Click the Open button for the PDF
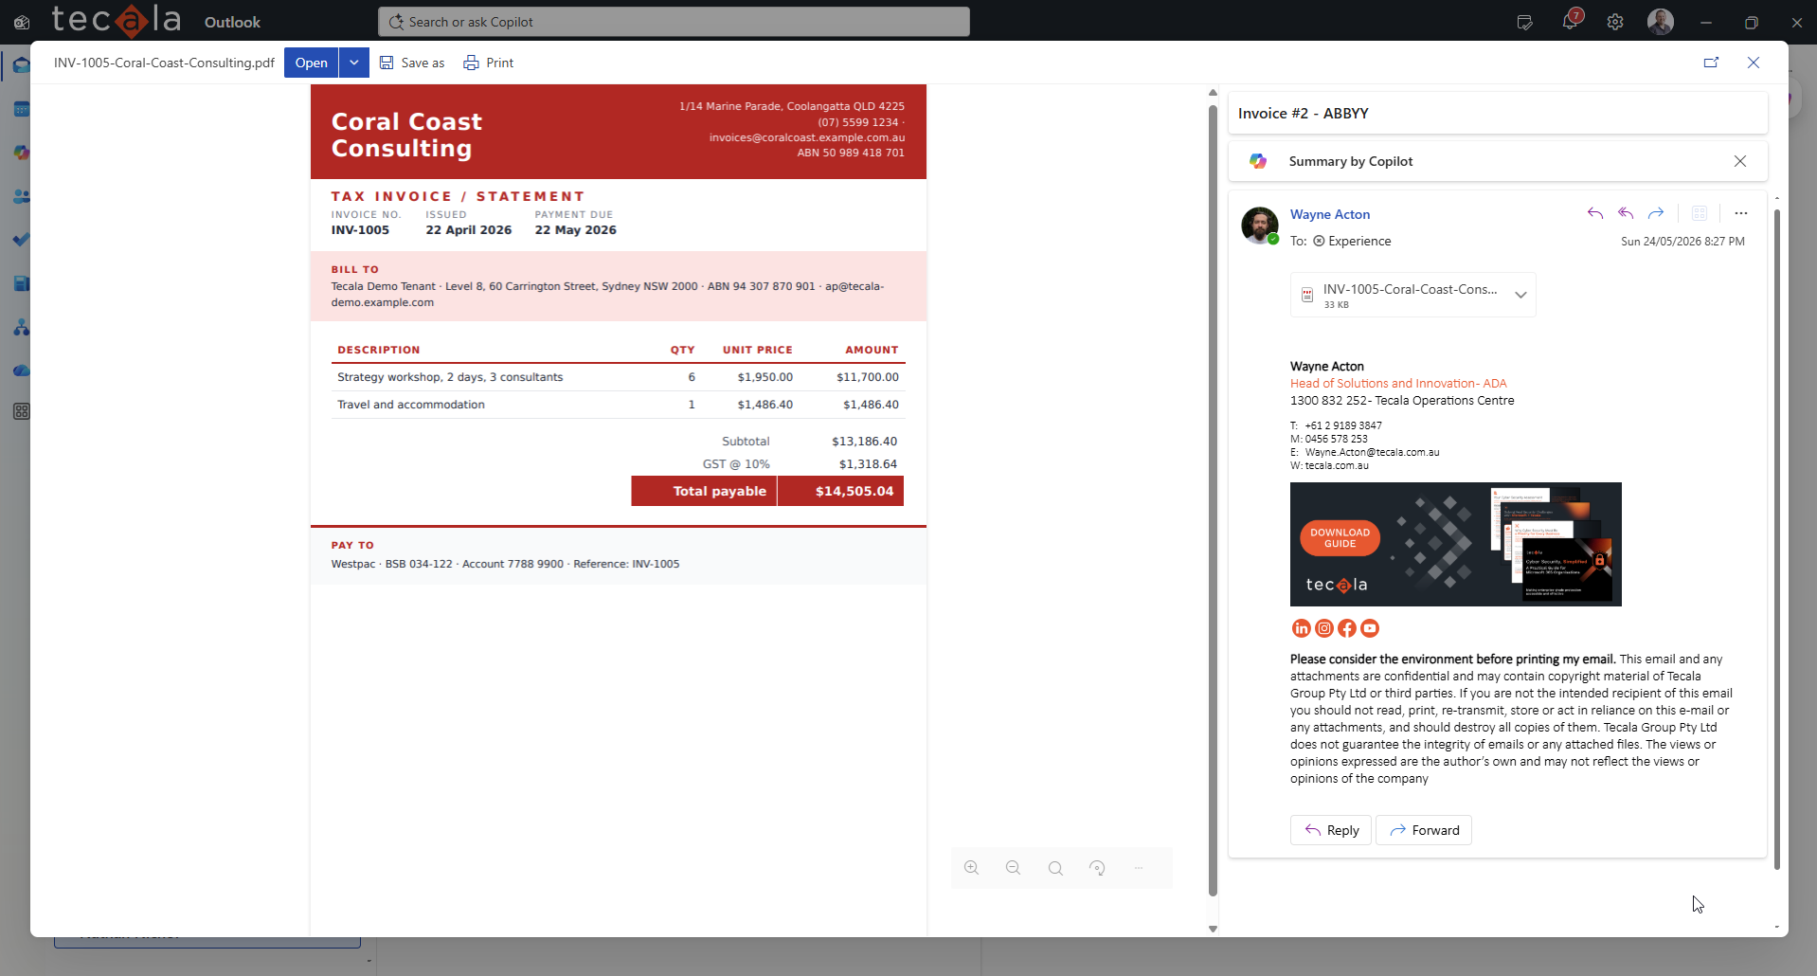Viewport: 1817px width, 976px height. [311, 63]
